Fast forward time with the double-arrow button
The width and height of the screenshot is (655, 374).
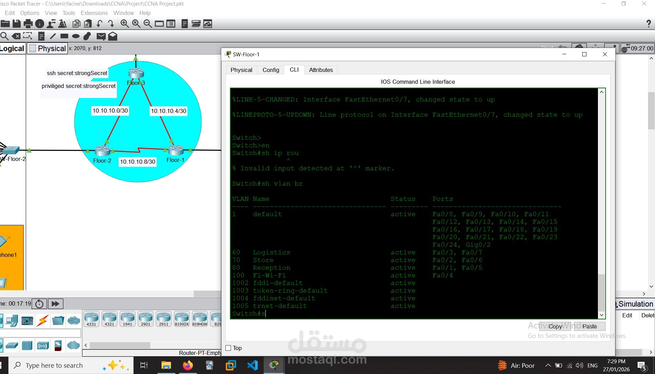55,304
